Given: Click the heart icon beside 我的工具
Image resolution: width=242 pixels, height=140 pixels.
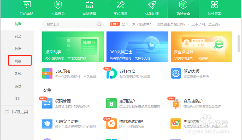Looking at the screenshot, I should [7, 112].
